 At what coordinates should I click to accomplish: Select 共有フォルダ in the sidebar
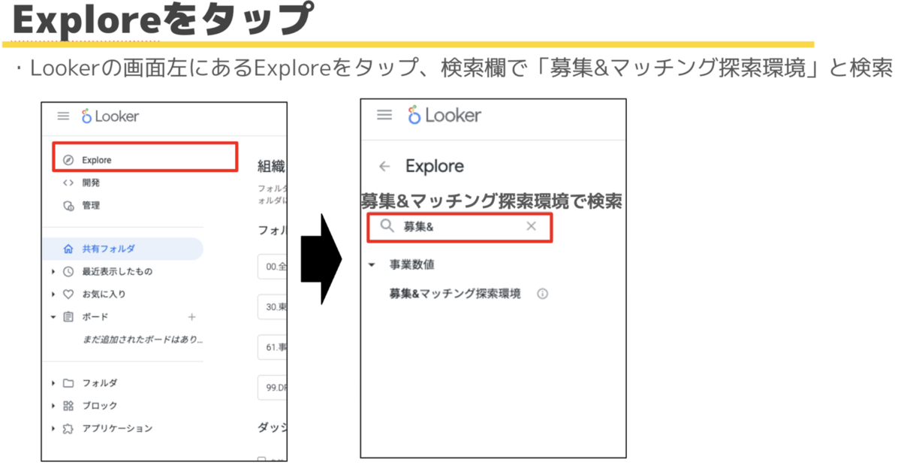click(x=123, y=249)
